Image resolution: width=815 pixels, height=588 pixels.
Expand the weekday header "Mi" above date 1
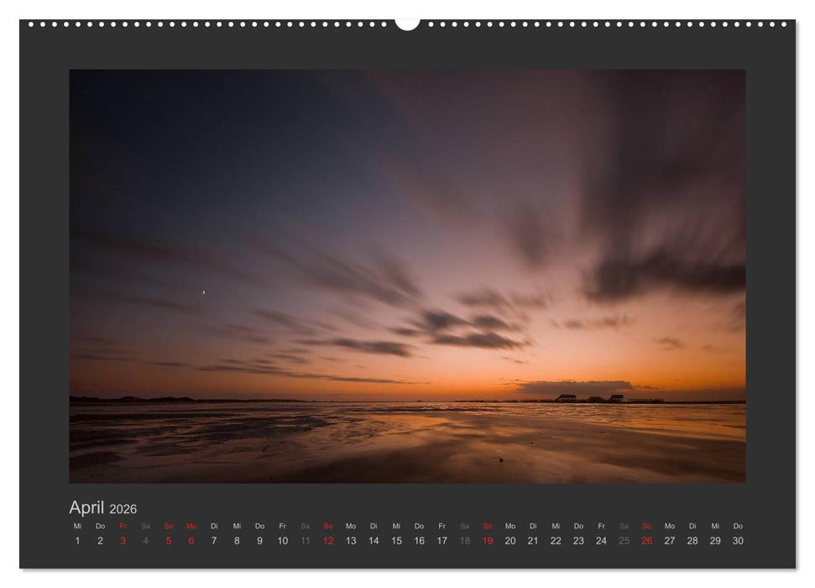pos(77,527)
